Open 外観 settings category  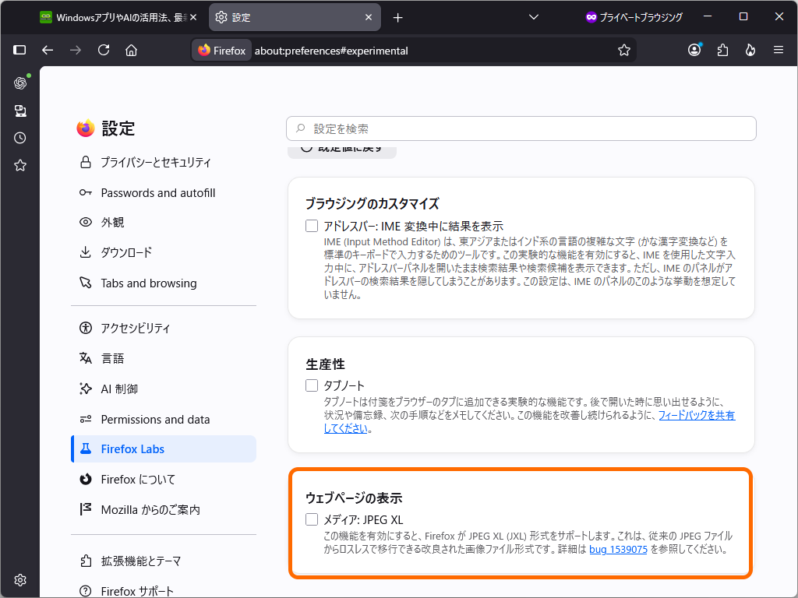(164, 222)
